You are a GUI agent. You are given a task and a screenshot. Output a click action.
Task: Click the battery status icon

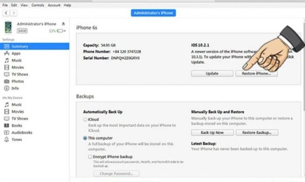coord(60,31)
